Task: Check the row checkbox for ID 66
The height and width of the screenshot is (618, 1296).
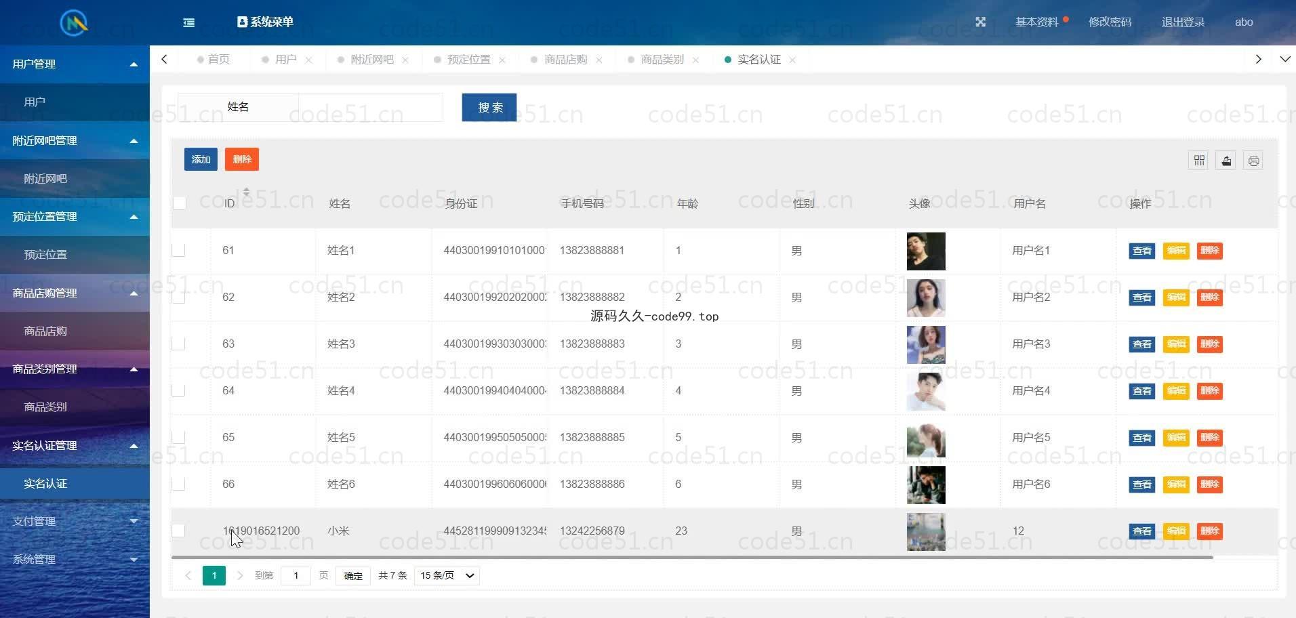Action: [179, 484]
